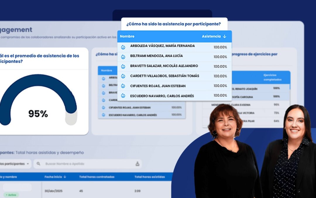The image size is (316, 198).
Task: Sort by Fecha inicio arrow icon
Action: tap(65, 177)
